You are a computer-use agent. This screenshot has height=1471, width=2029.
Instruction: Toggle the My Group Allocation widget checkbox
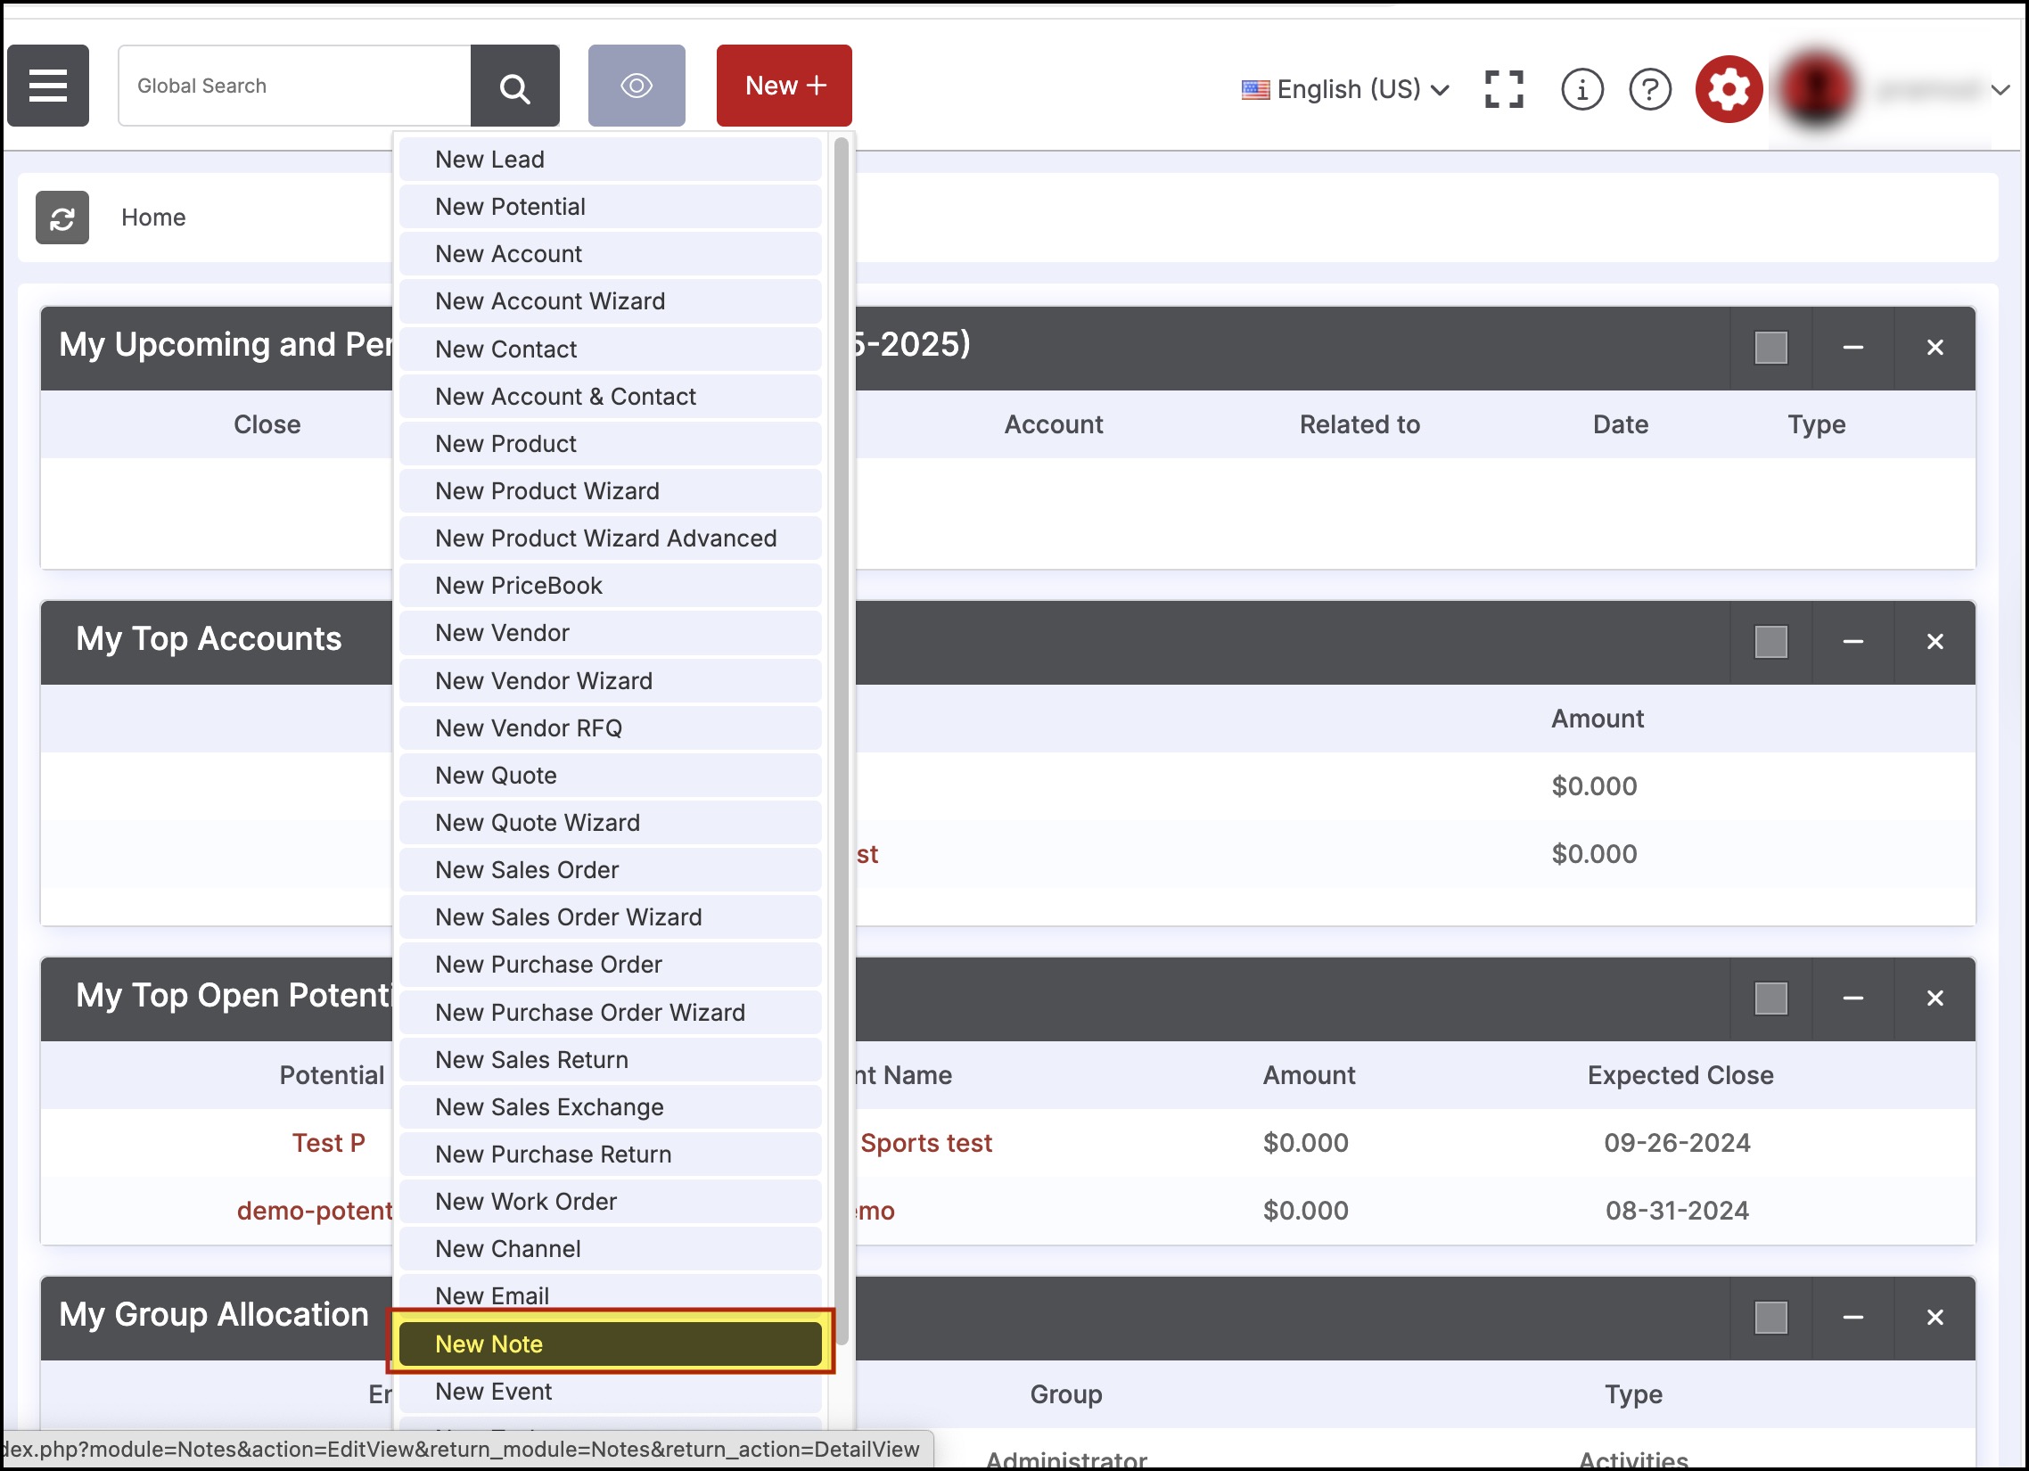(1770, 1317)
